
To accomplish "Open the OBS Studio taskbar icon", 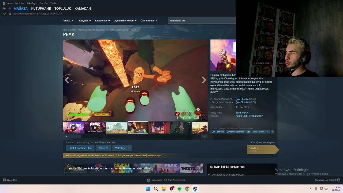I will pos(172,189).
